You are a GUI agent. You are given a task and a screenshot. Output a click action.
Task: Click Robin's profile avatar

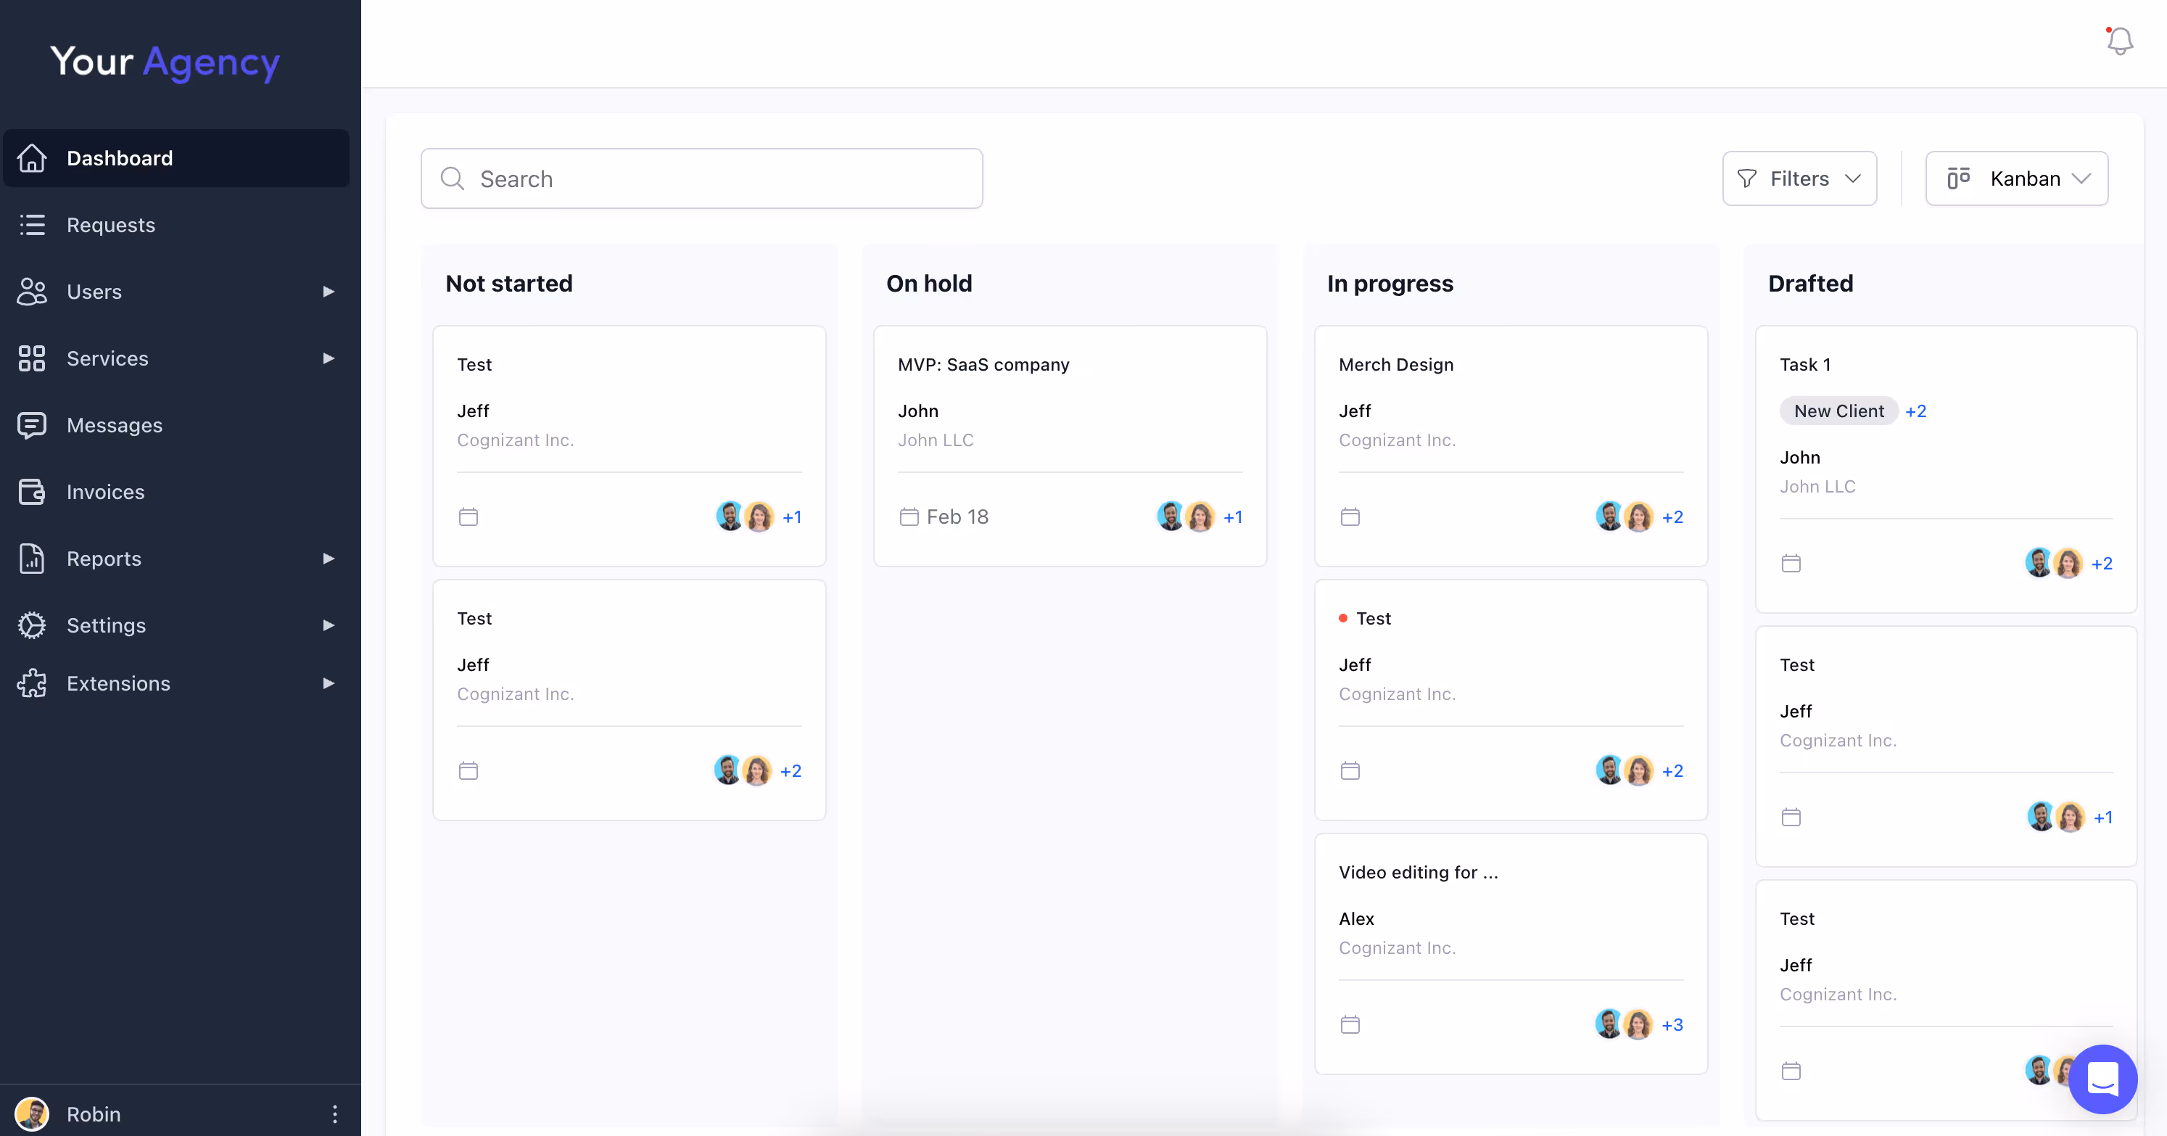32,1114
